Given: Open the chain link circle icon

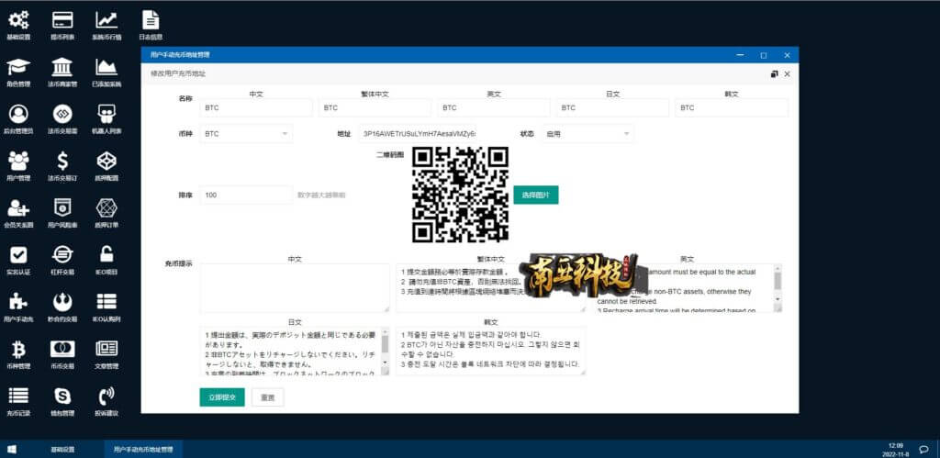Looking at the screenshot, I should coord(62,113).
